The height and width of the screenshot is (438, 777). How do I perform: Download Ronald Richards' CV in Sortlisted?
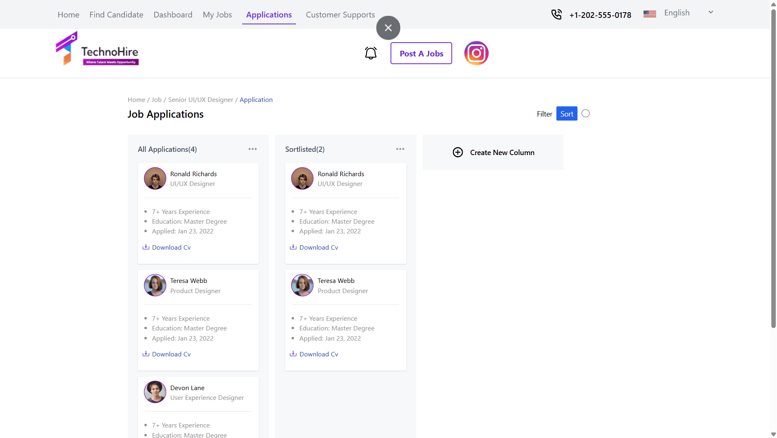point(314,247)
